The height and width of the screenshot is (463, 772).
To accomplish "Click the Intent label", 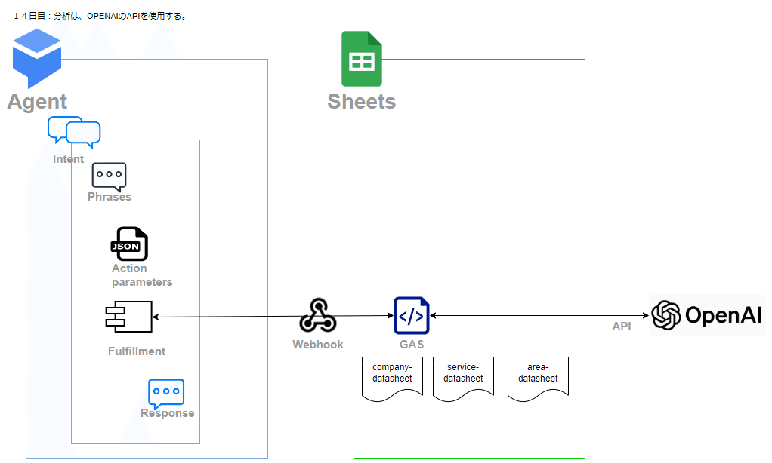I will 69,159.
